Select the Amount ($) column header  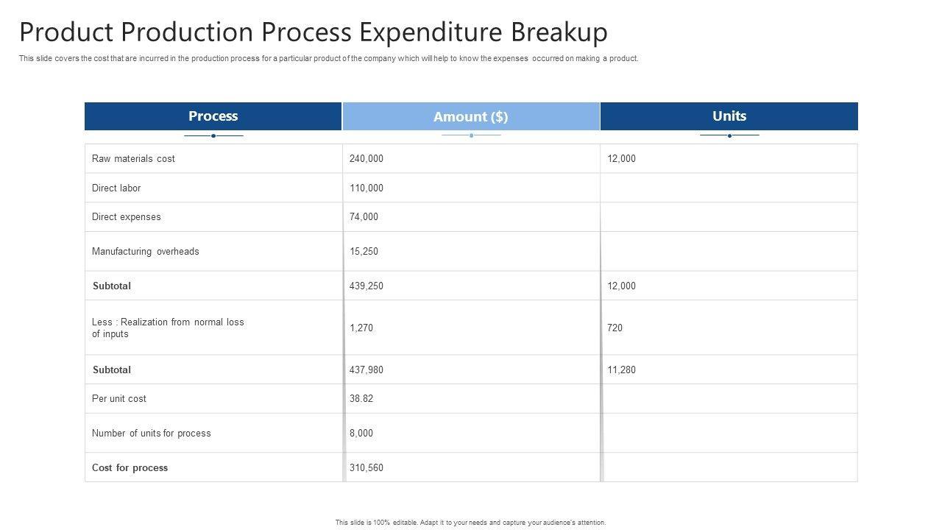point(471,116)
